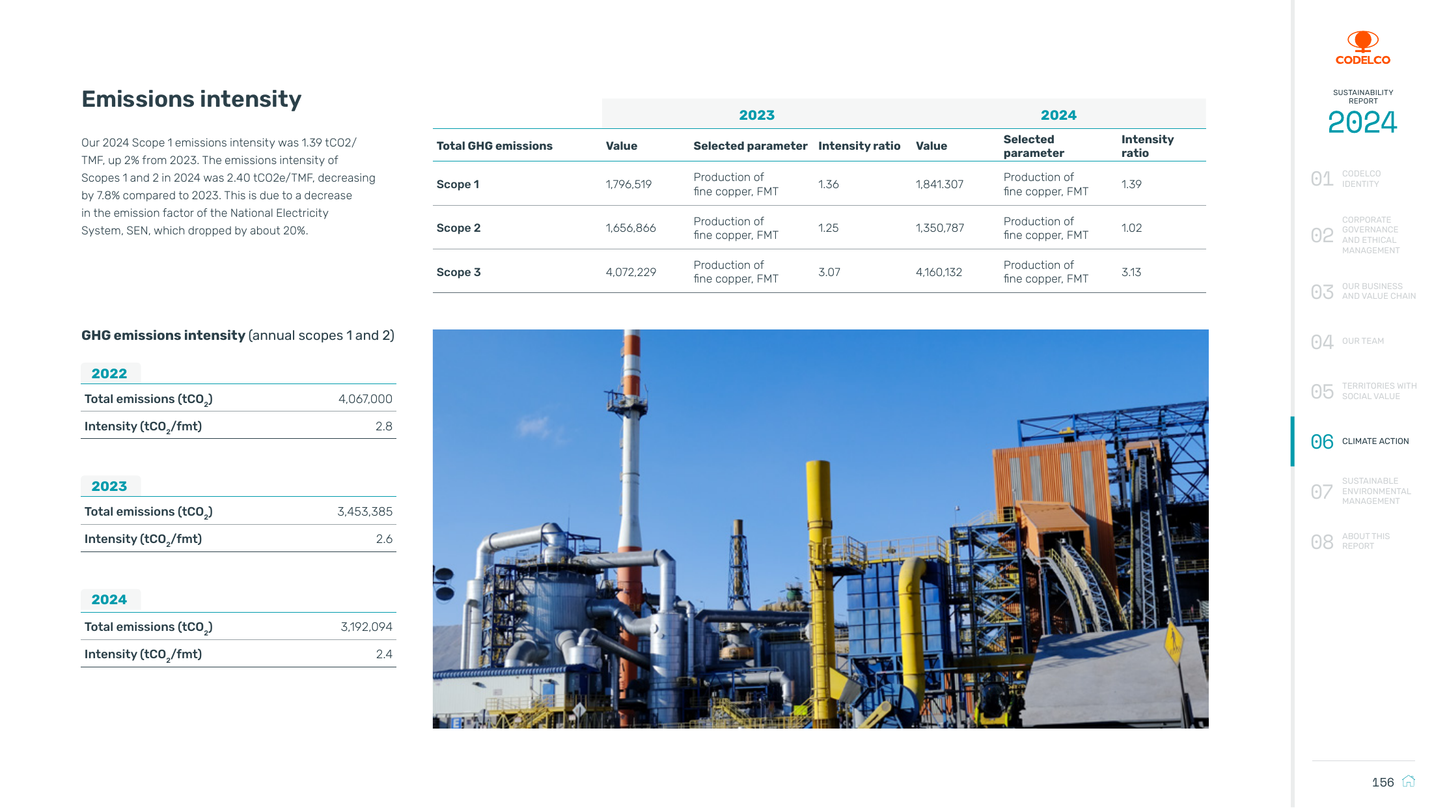Click the page number 156
The image size is (1434, 808).
pos(1383,783)
